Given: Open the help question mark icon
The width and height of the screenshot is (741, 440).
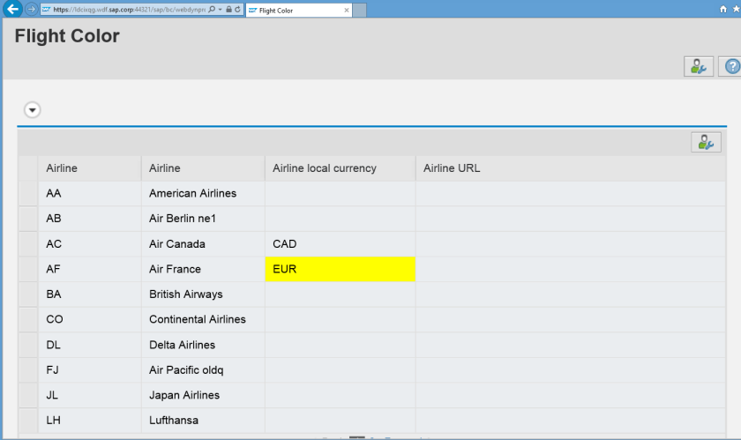Looking at the screenshot, I should click(730, 66).
